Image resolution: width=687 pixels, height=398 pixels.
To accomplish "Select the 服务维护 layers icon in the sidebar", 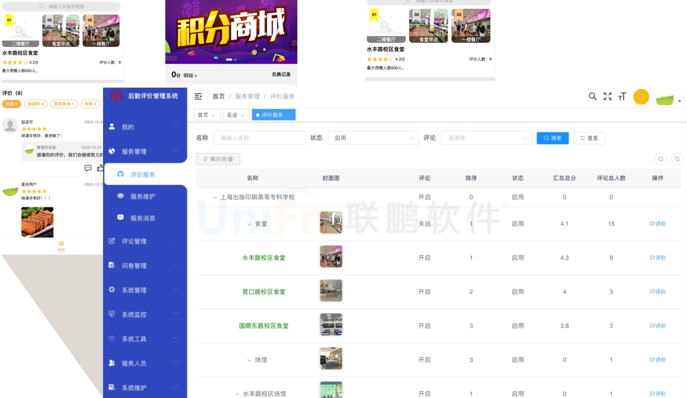I will pos(120,196).
